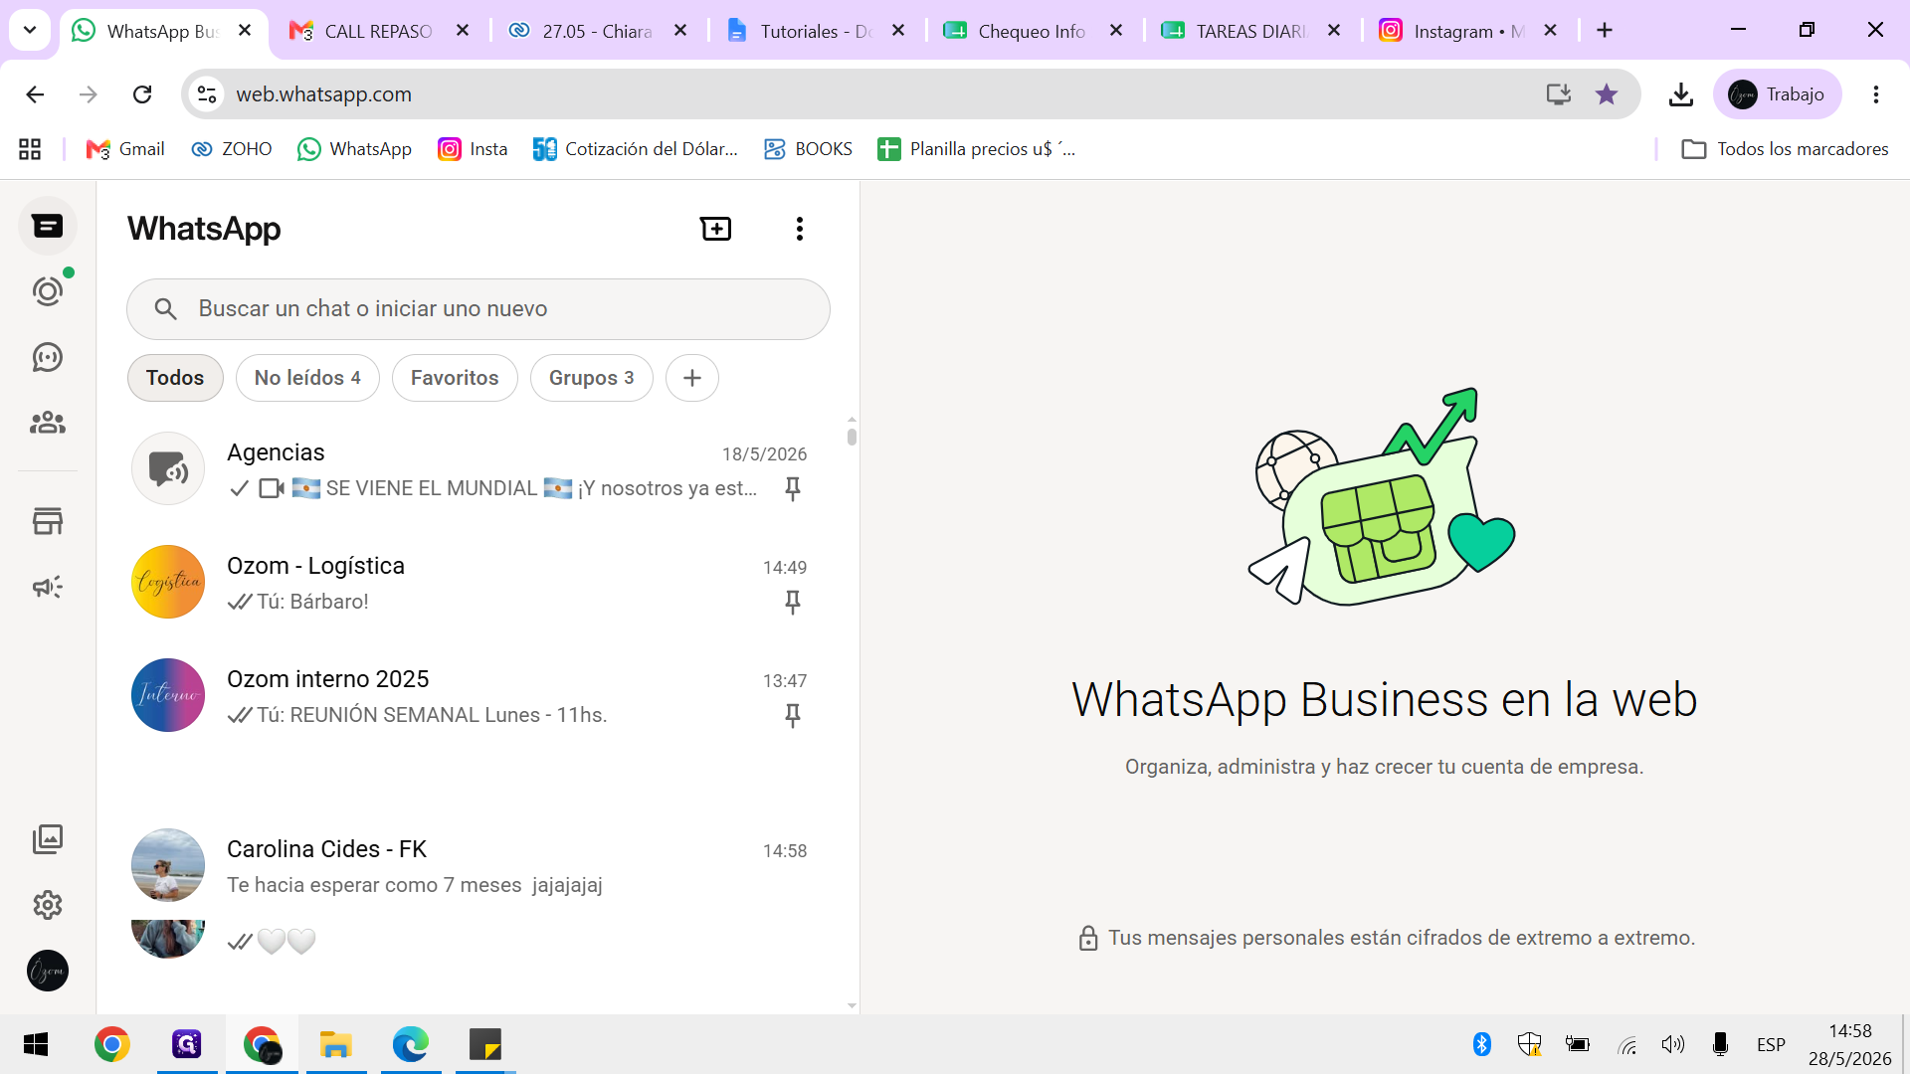This screenshot has width=1910, height=1074.
Task: Open the Agencias chat
Action: [470, 468]
